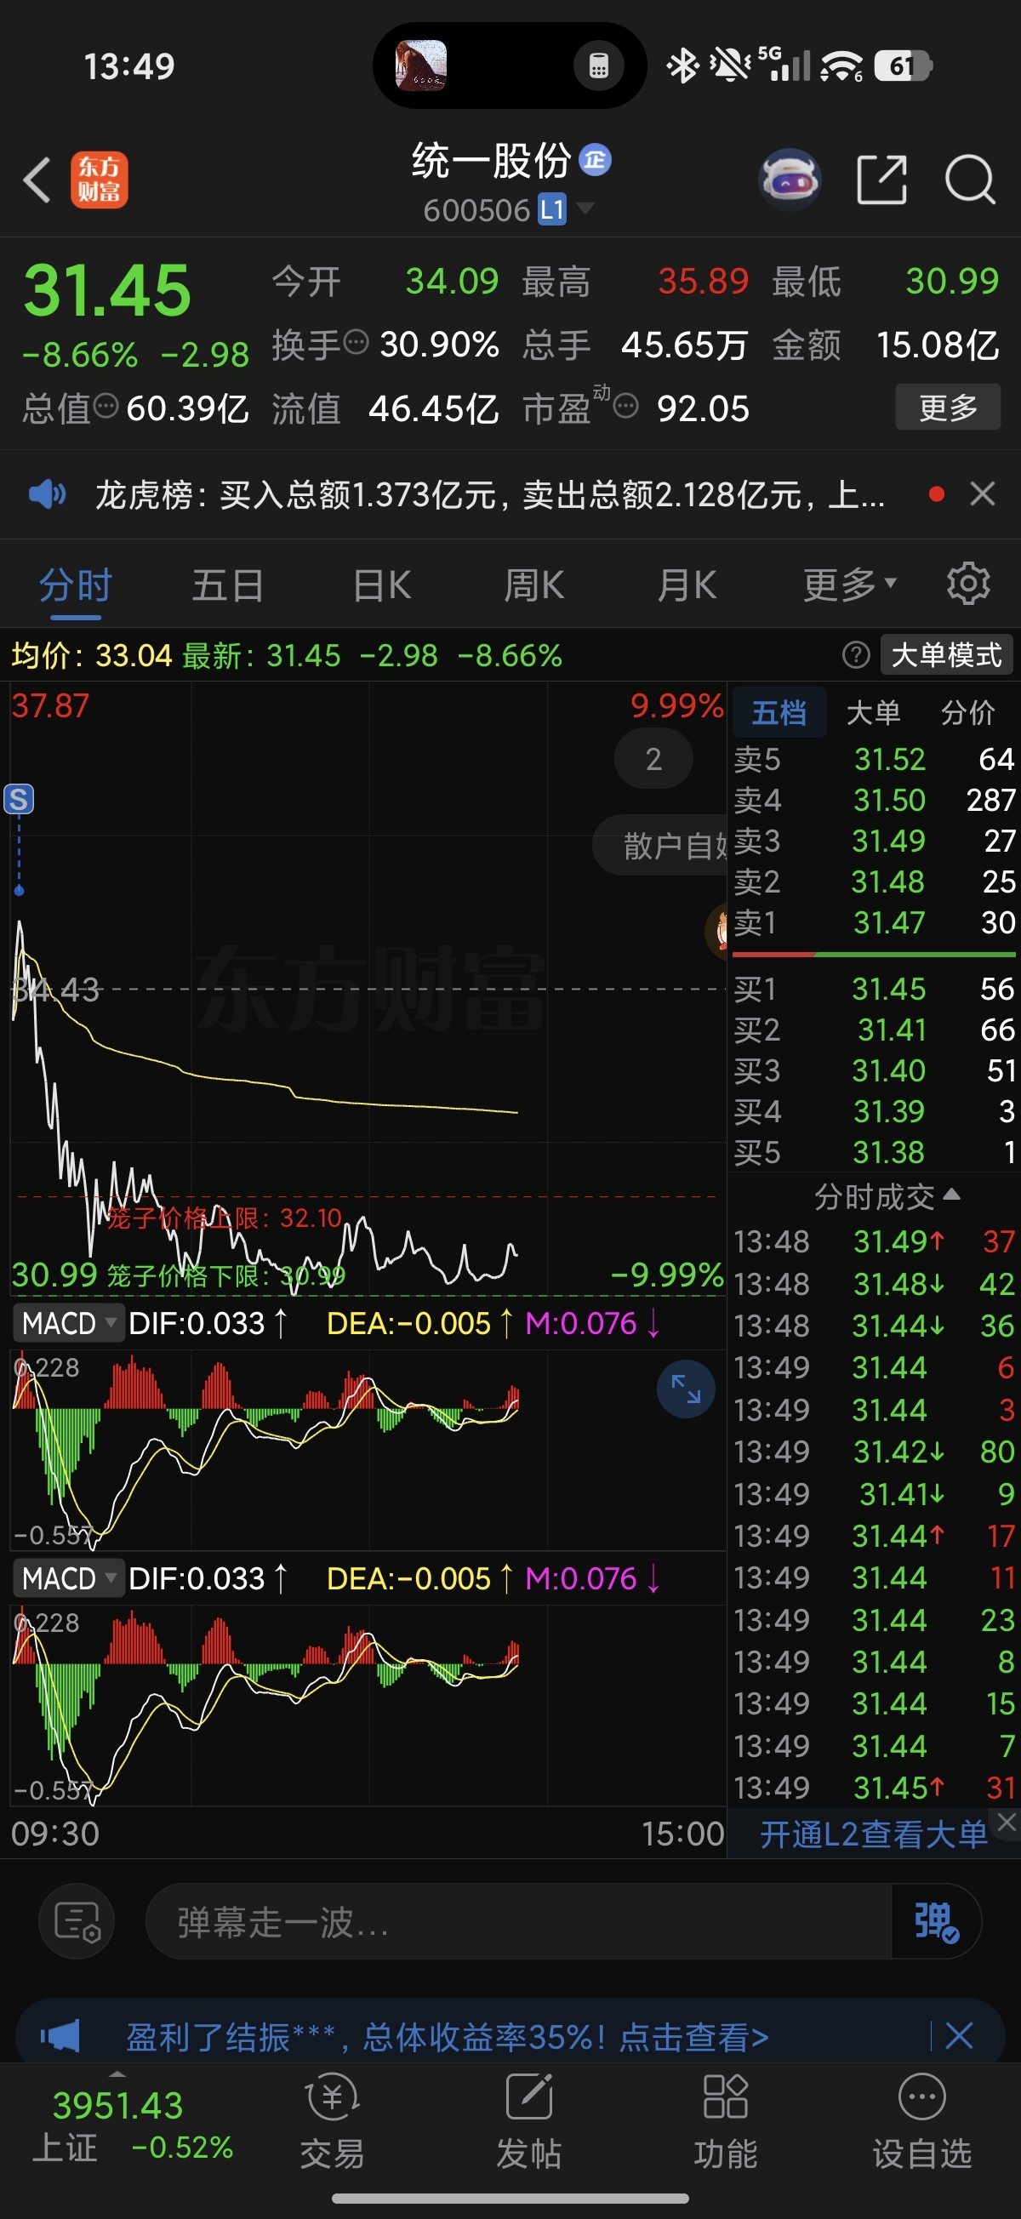Tap the 卖4 31.50 order row
The width and height of the screenshot is (1021, 2219).
click(x=874, y=801)
